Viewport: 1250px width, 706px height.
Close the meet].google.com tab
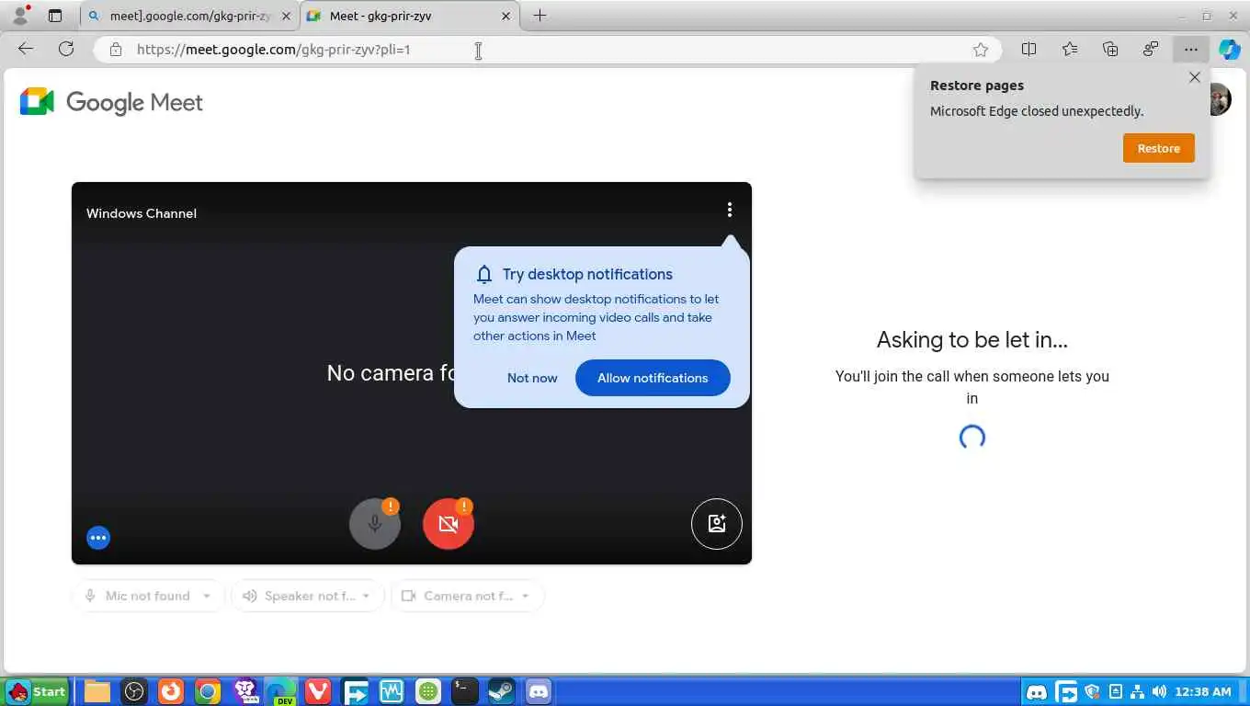pyautogui.click(x=287, y=16)
